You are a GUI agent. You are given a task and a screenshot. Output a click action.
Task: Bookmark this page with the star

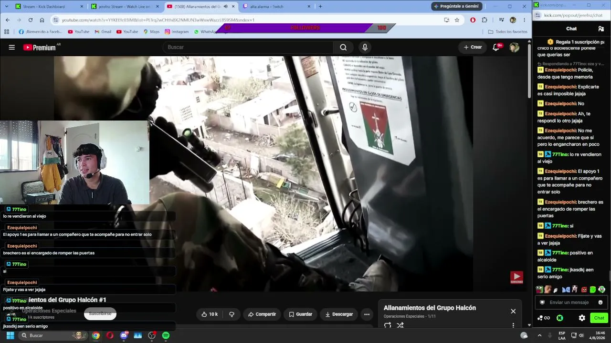(x=457, y=20)
